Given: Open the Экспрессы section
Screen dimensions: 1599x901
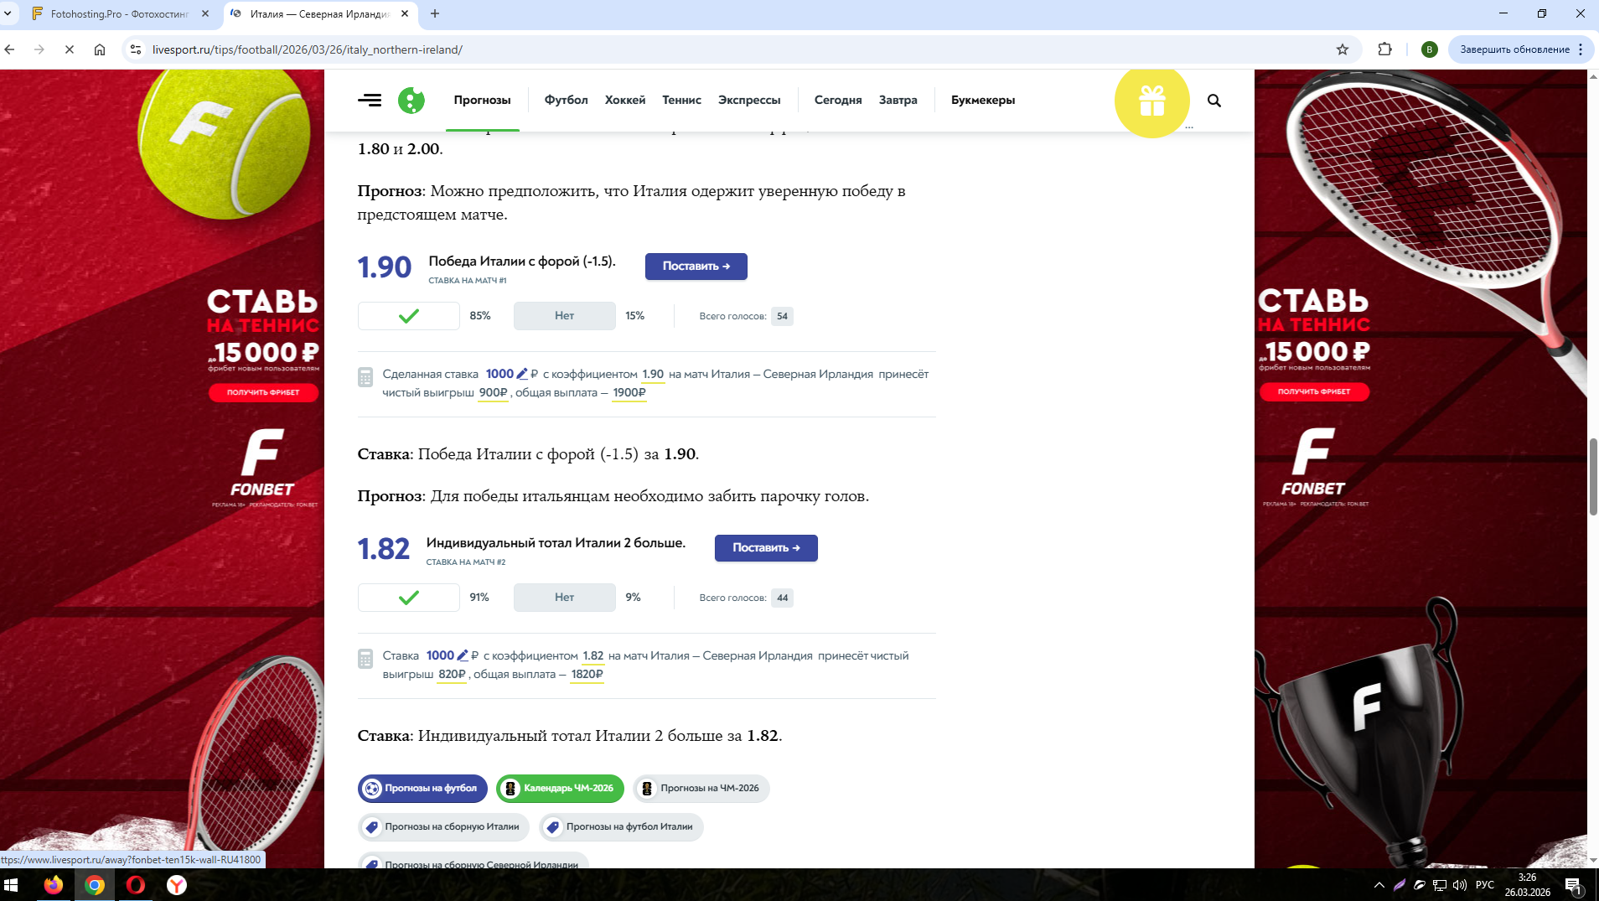Looking at the screenshot, I should click(749, 101).
